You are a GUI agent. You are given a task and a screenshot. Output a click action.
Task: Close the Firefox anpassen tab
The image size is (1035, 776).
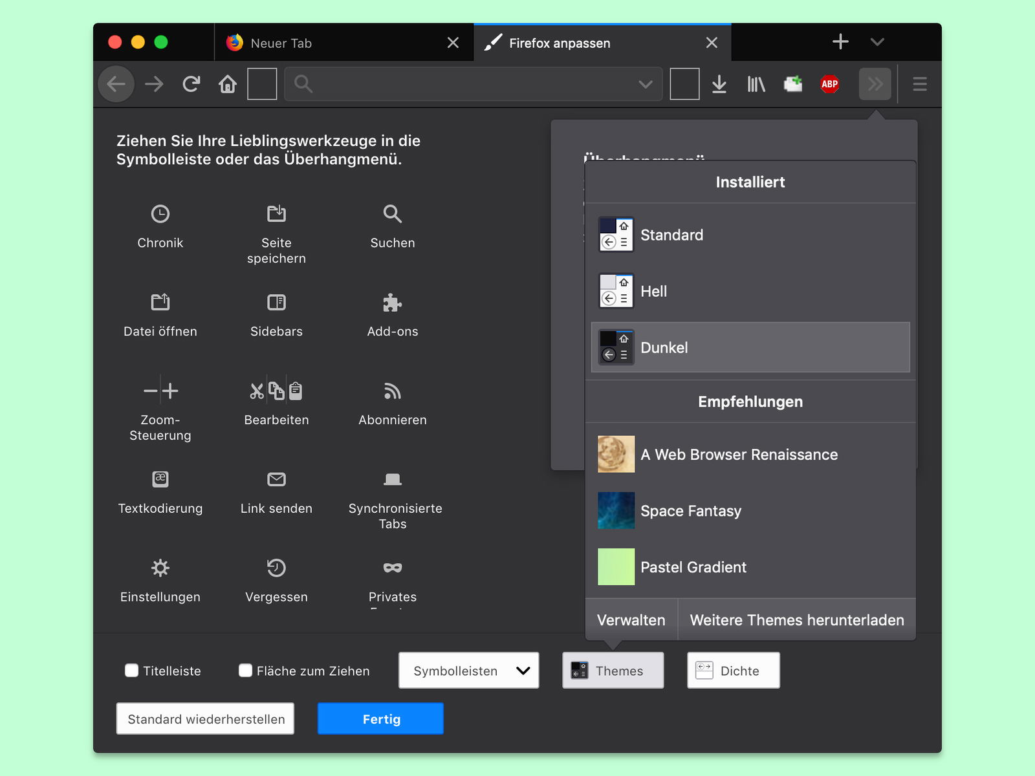(x=712, y=43)
